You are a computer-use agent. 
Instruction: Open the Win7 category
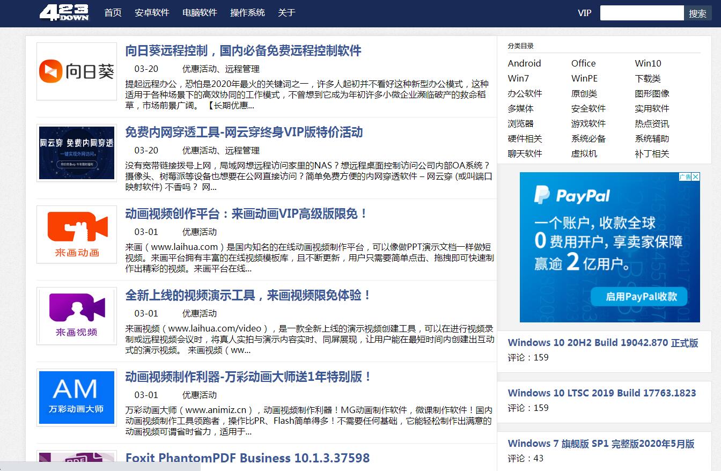518,78
